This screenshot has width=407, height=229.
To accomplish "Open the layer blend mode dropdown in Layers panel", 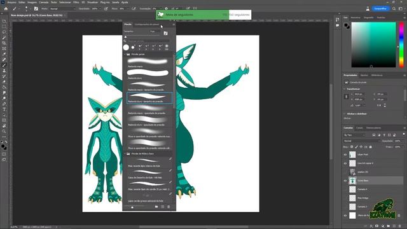I will pos(362,141).
